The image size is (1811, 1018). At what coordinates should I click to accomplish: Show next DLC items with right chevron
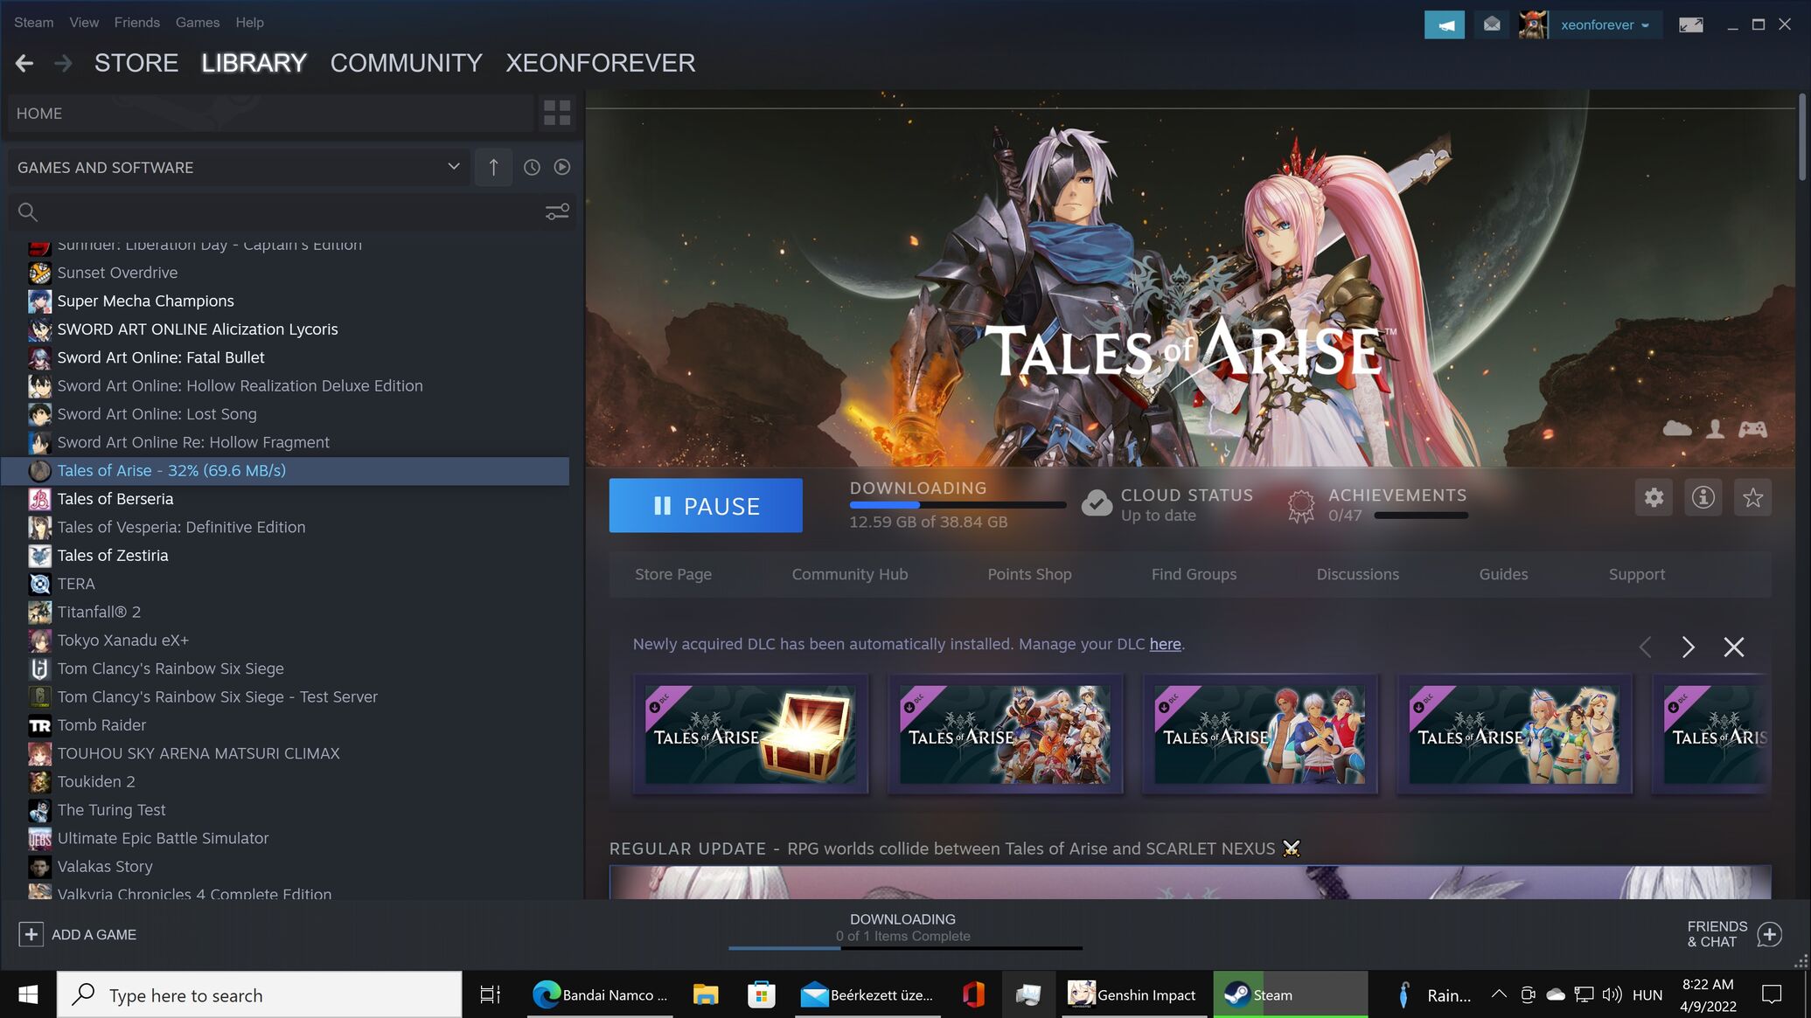(1688, 647)
